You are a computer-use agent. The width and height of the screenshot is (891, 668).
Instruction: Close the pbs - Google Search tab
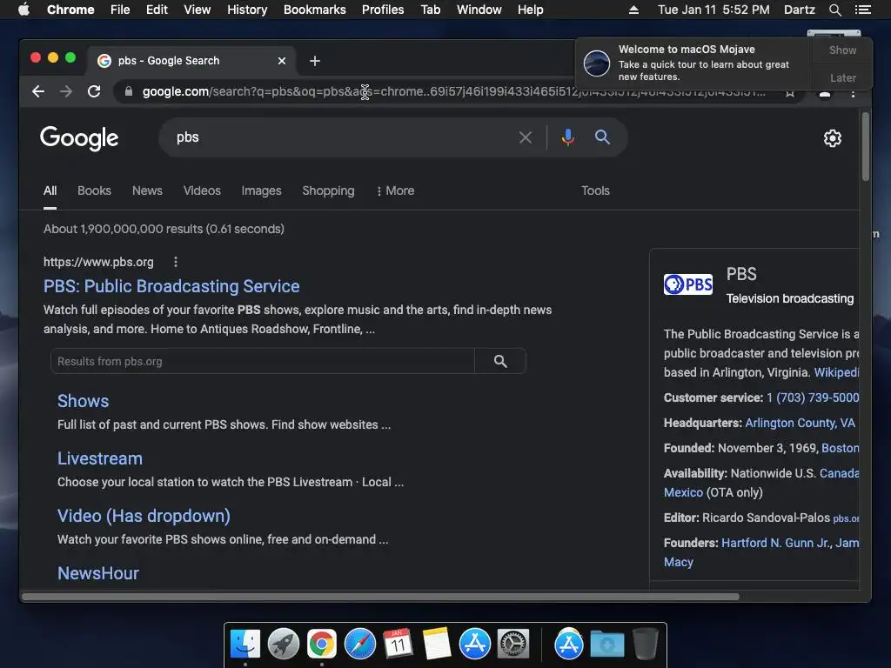282,61
